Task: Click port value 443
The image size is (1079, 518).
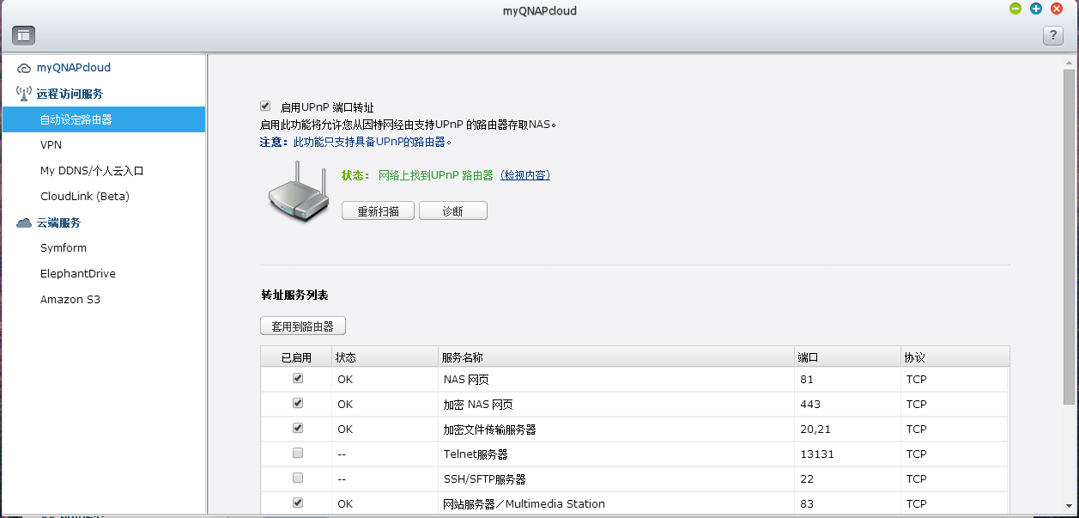Action: pyautogui.click(x=809, y=404)
